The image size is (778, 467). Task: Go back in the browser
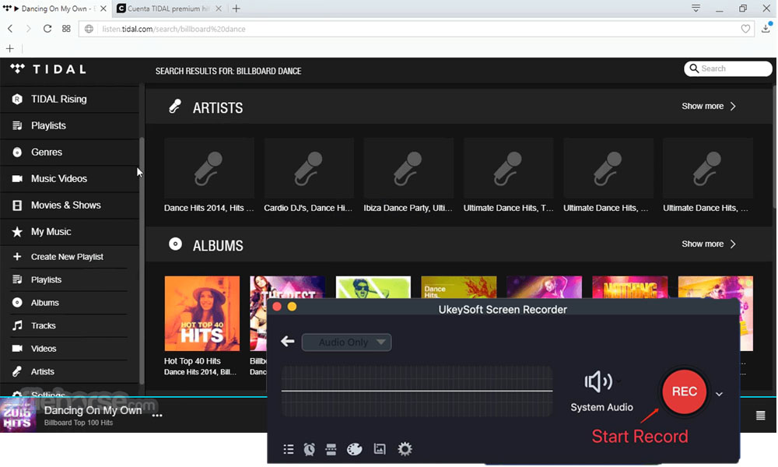point(10,29)
